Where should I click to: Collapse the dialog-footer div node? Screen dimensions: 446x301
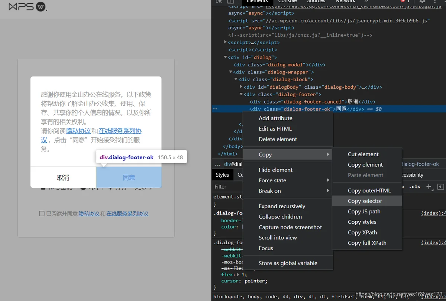point(241,94)
